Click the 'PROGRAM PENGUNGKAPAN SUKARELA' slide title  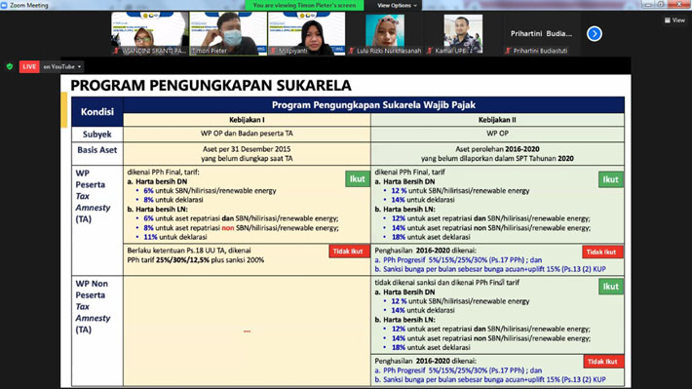coord(211,85)
